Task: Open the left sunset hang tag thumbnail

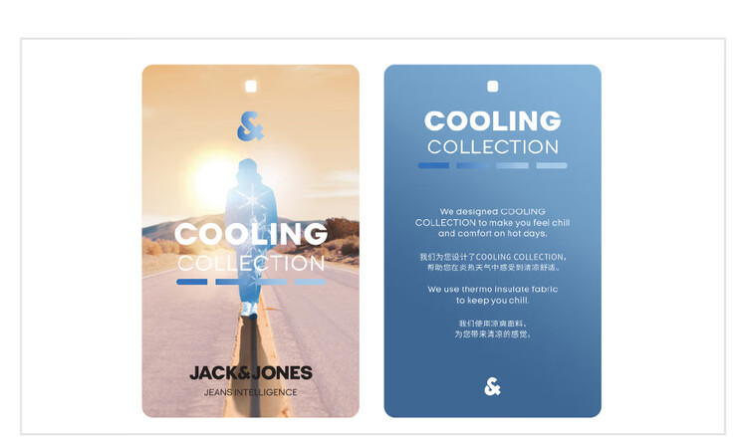Action: tap(251, 241)
